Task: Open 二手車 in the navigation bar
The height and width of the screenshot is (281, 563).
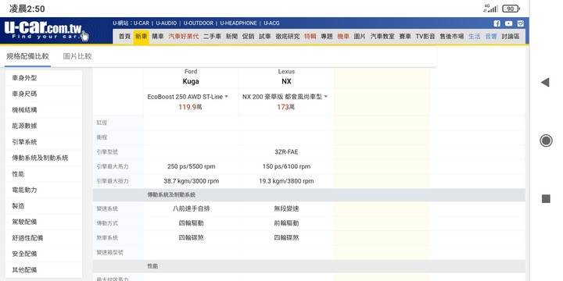Action: click(x=212, y=37)
